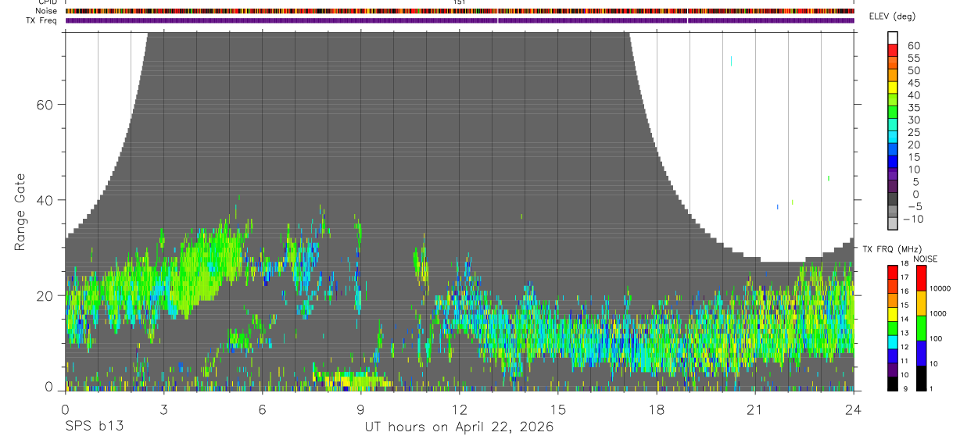Click the red swatch in the ELEV color bar
Screen dimensions: 960x443
tap(893, 50)
